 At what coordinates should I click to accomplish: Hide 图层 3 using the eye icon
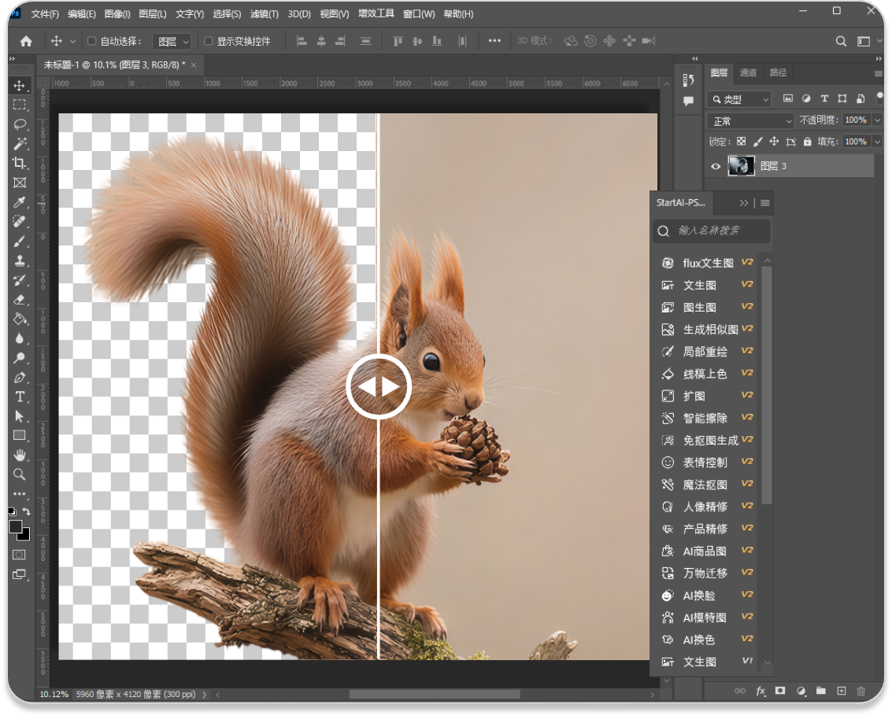click(x=716, y=166)
